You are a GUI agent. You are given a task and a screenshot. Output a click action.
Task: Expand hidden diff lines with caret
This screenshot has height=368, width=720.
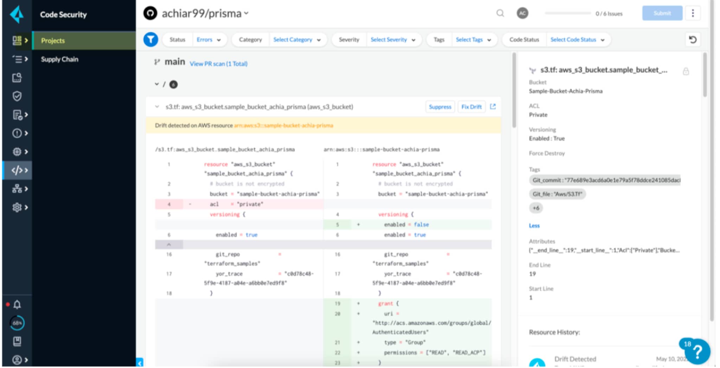click(x=169, y=244)
